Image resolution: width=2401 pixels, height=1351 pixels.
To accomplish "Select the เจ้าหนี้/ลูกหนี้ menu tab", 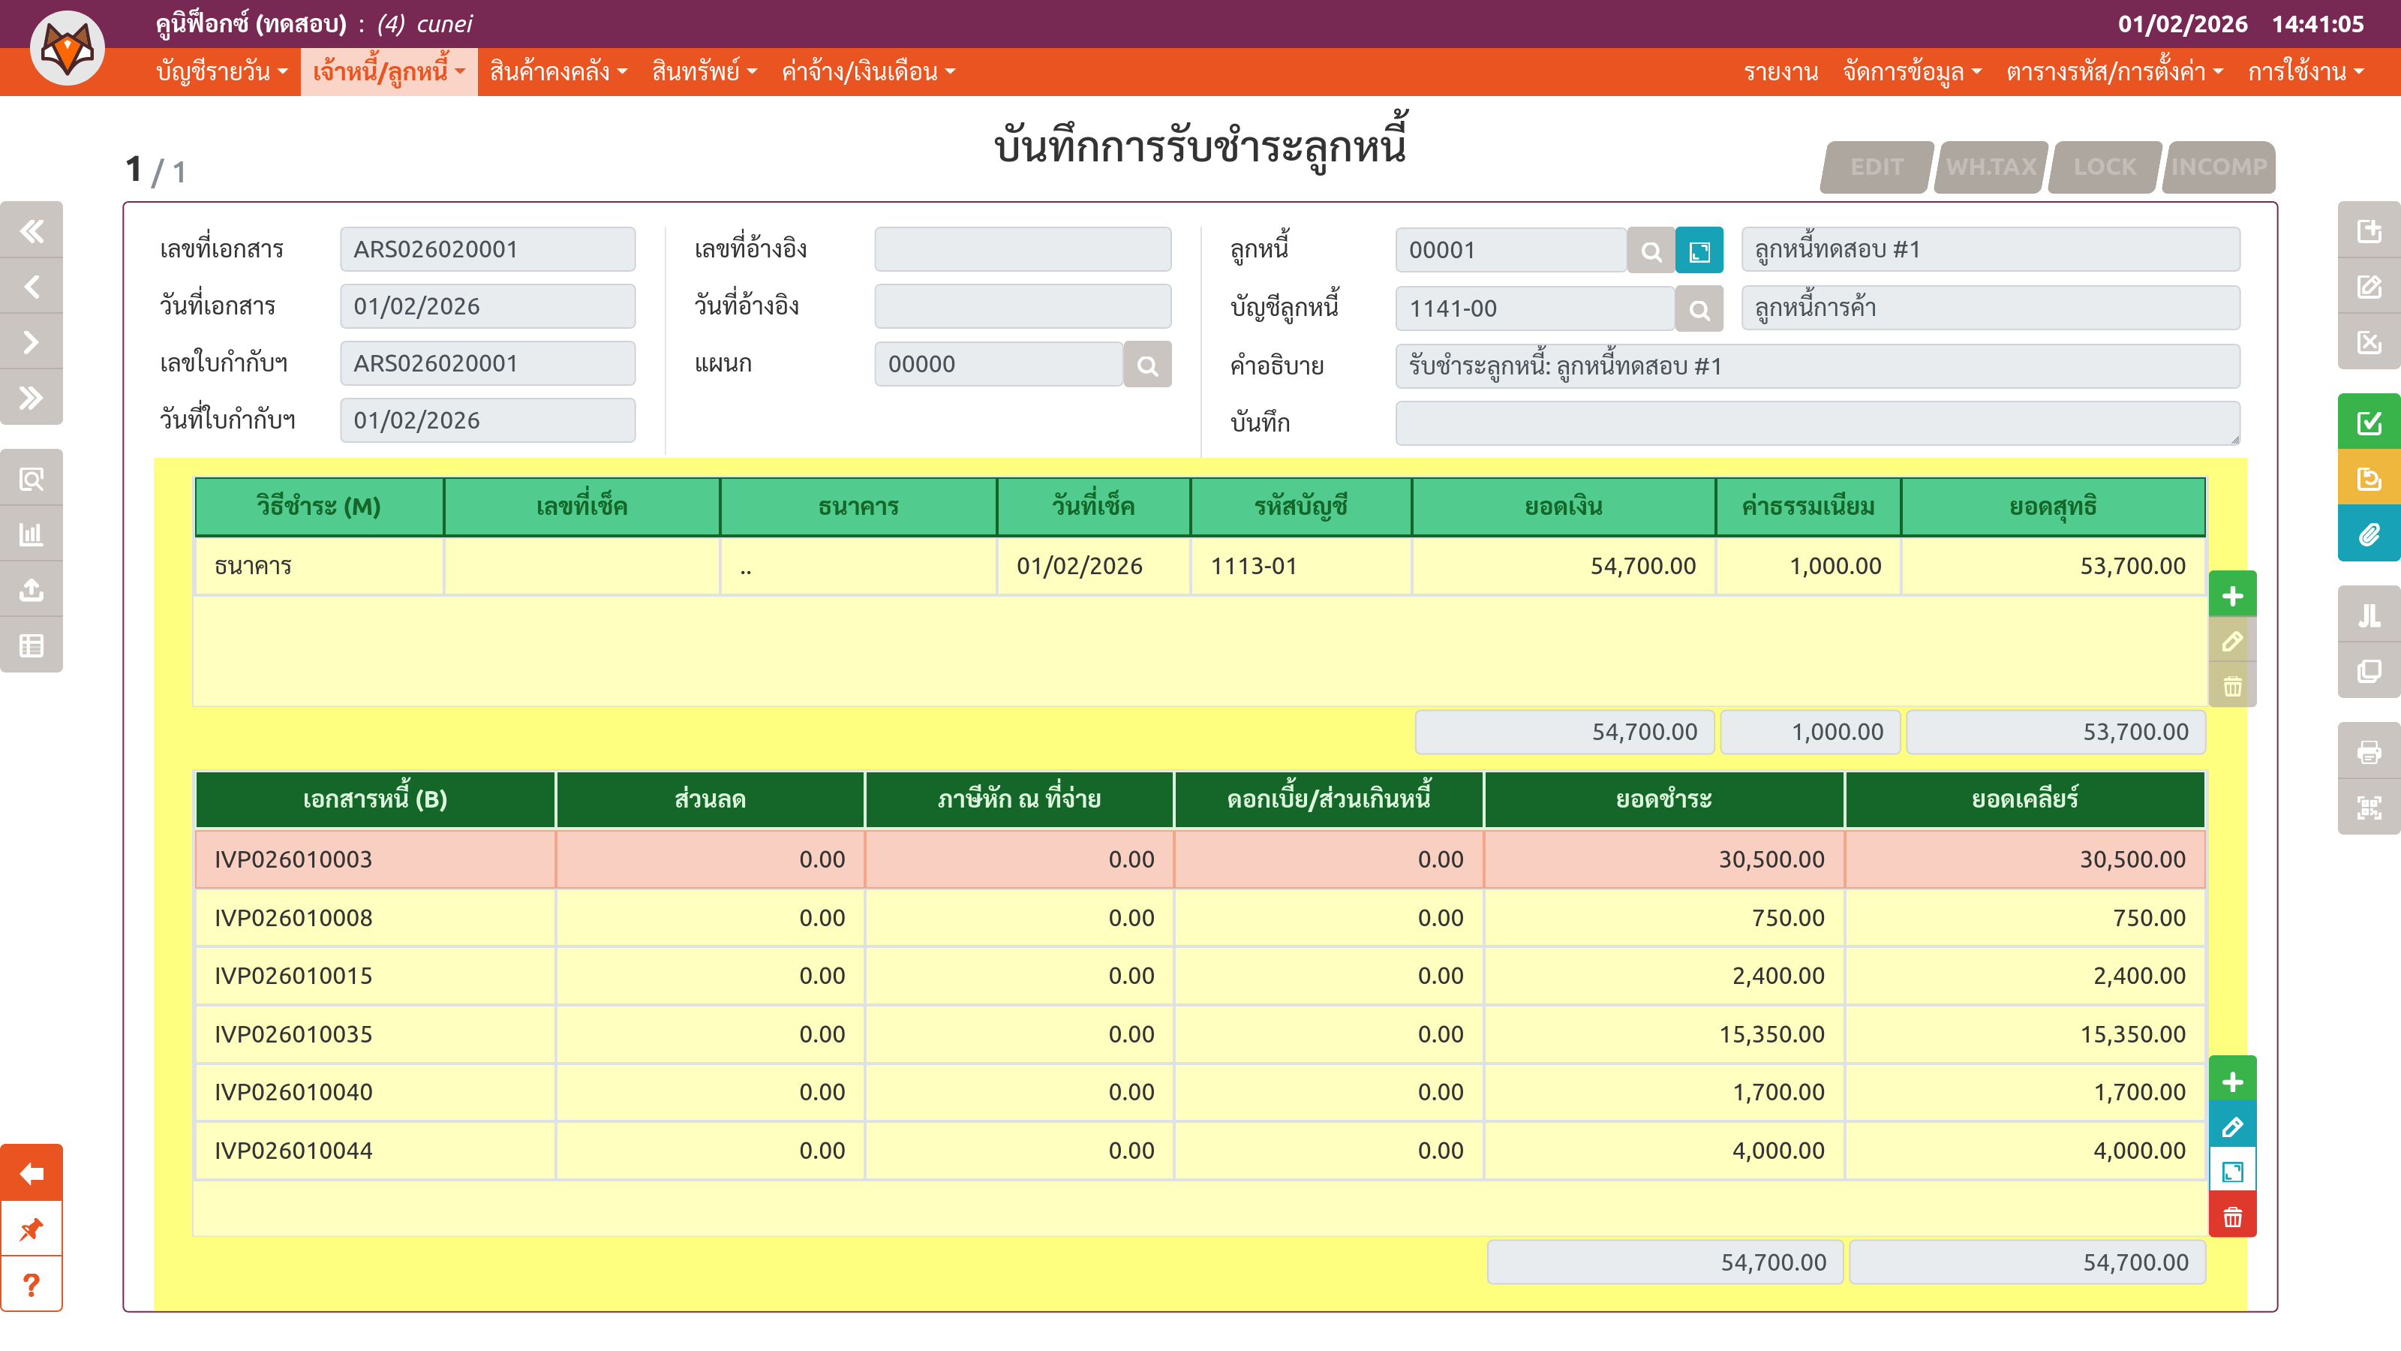I will (x=389, y=72).
